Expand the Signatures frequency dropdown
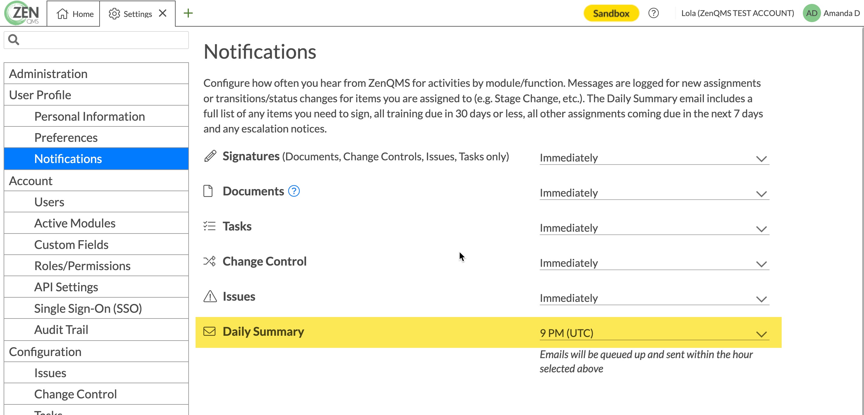Image resolution: width=864 pixels, height=415 pixels. (654, 158)
